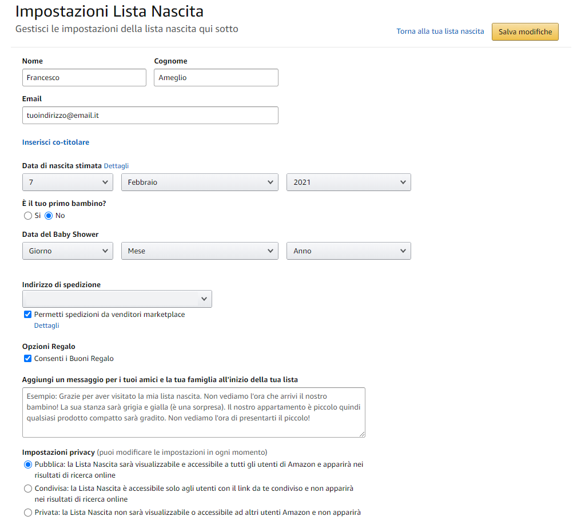
Task: Select Si for primo bambino question
Action: [x=27, y=216]
